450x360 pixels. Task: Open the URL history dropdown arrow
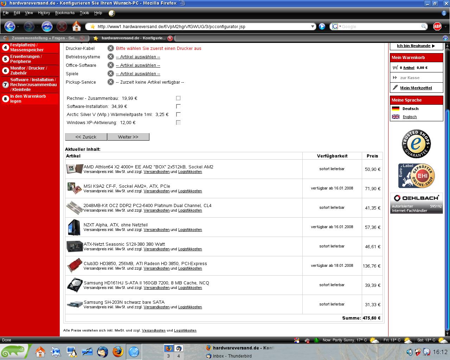[313, 26]
